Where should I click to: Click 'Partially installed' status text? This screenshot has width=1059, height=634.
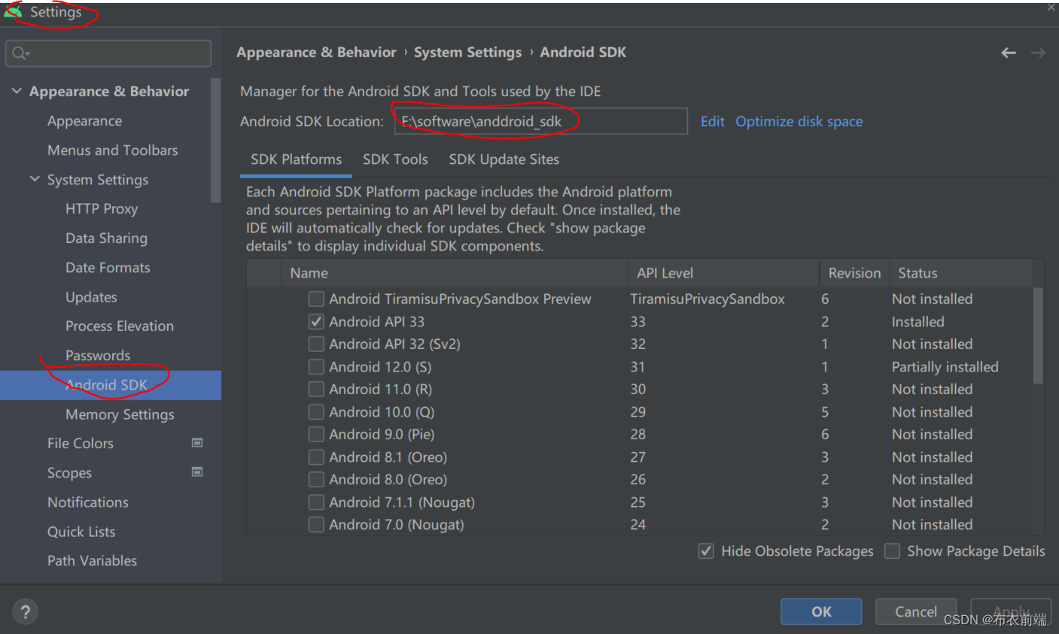[945, 367]
